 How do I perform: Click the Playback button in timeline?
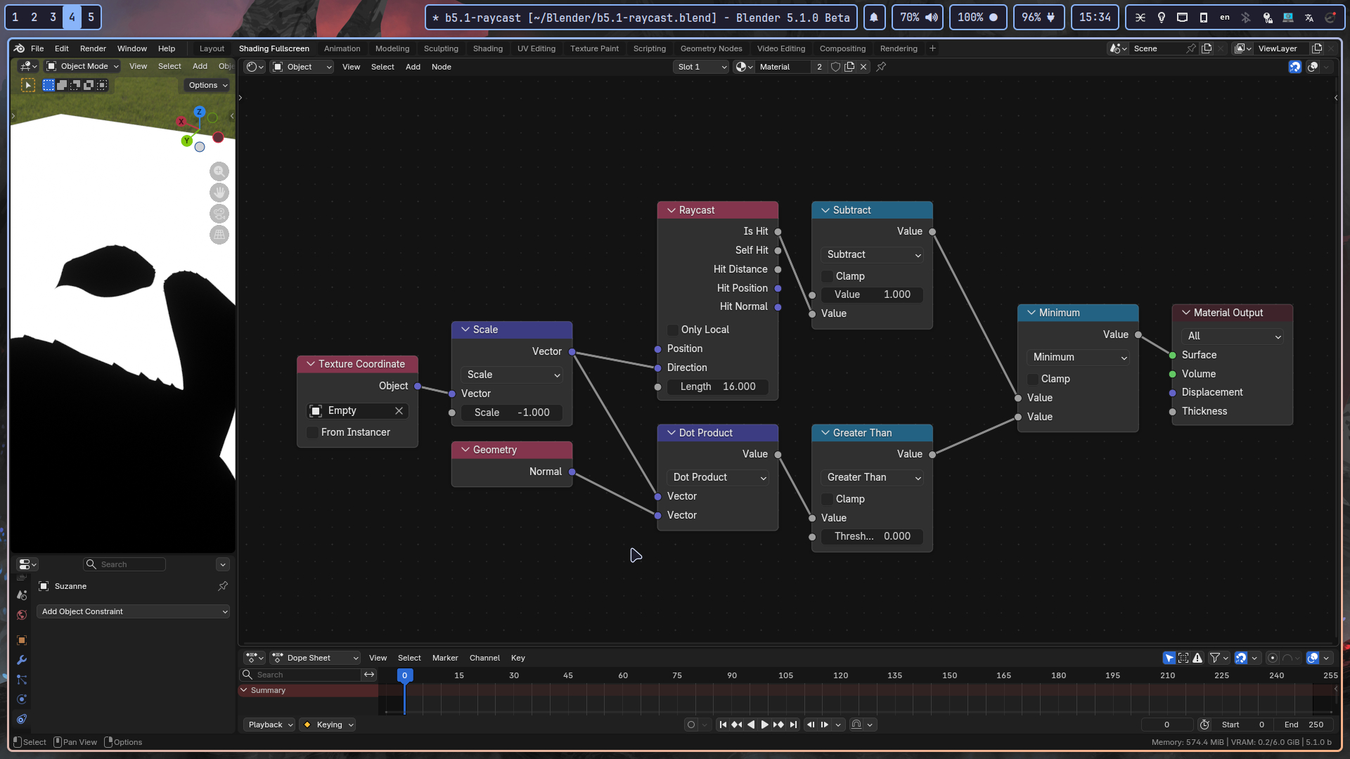[270, 725]
